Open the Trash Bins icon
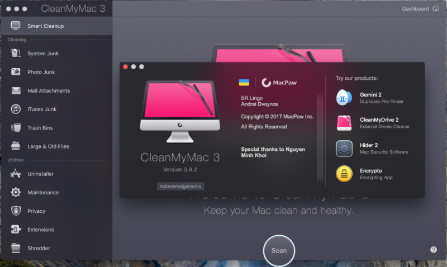The height and width of the screenshot is (267, 447). pyautogui.click(x=16, y=128)
